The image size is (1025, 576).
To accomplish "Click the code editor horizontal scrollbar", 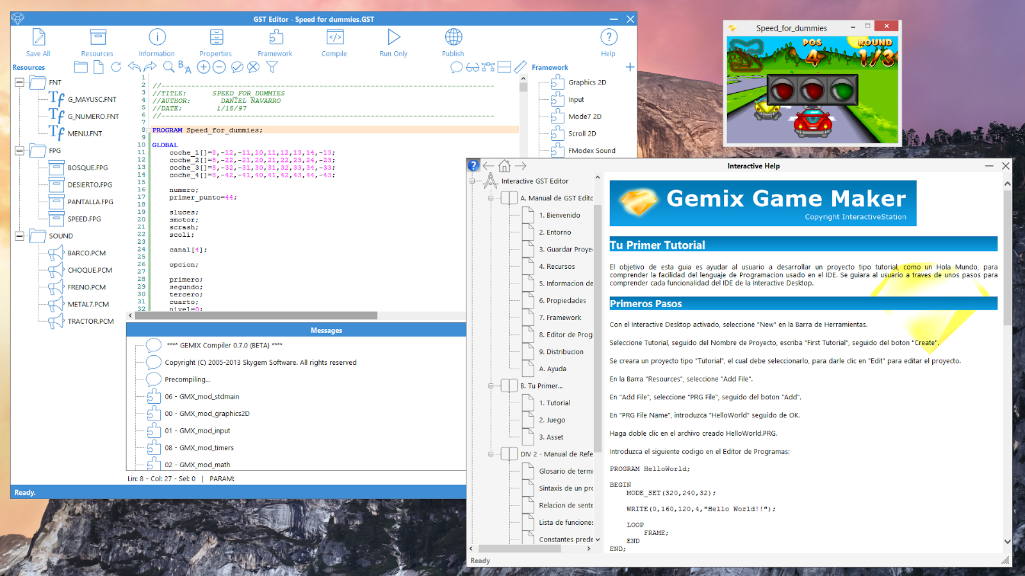I will (x=256, y=316).
